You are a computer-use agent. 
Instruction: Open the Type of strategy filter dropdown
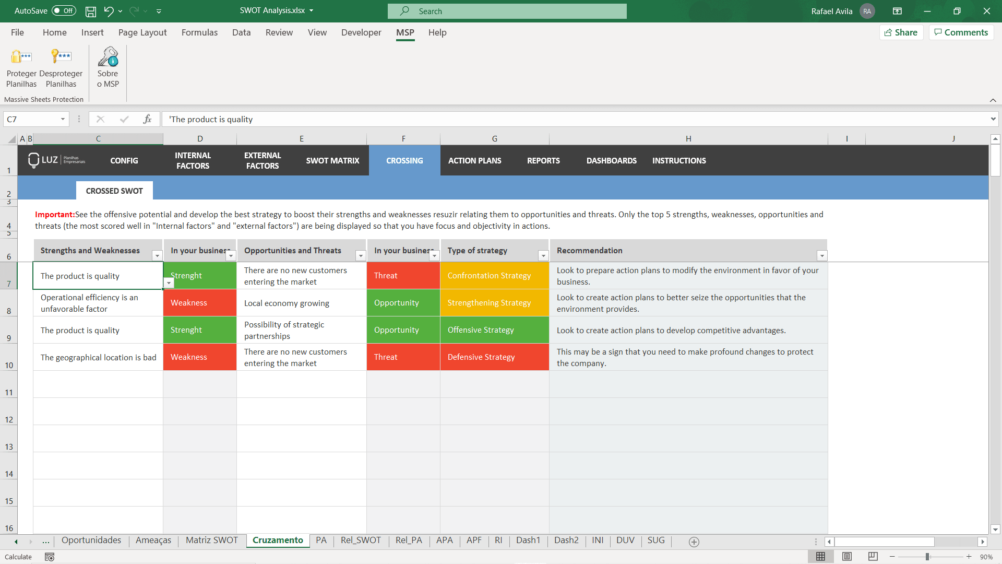click(543, 256)
